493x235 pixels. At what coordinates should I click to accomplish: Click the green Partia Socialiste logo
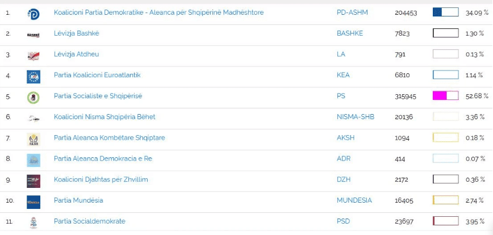(34, 98)
